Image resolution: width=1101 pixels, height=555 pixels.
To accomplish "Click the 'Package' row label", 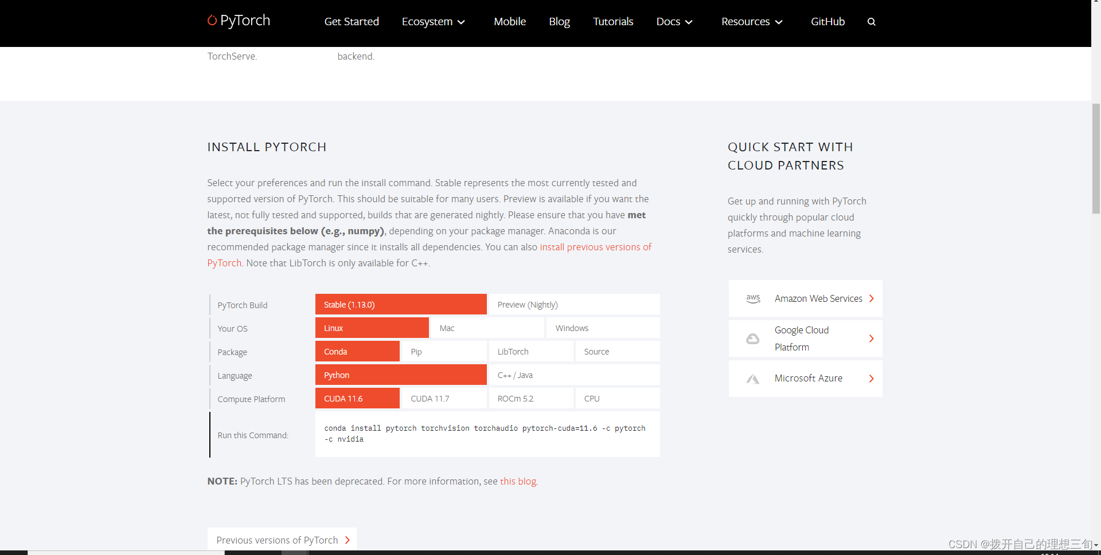I will pos(232,352).
